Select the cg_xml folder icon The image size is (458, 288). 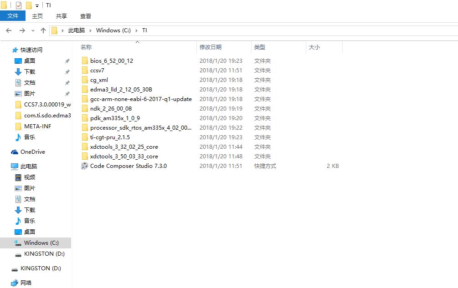tap(85, 80)
